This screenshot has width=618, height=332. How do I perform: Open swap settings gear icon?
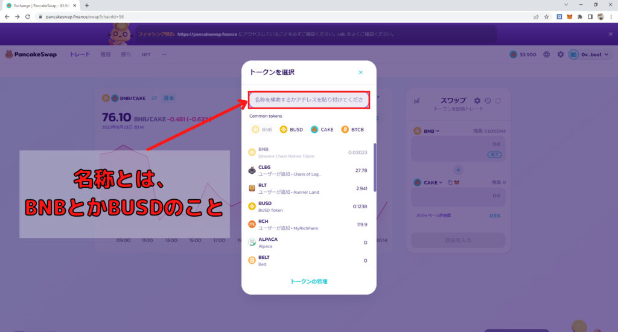[x=477, y=101]
